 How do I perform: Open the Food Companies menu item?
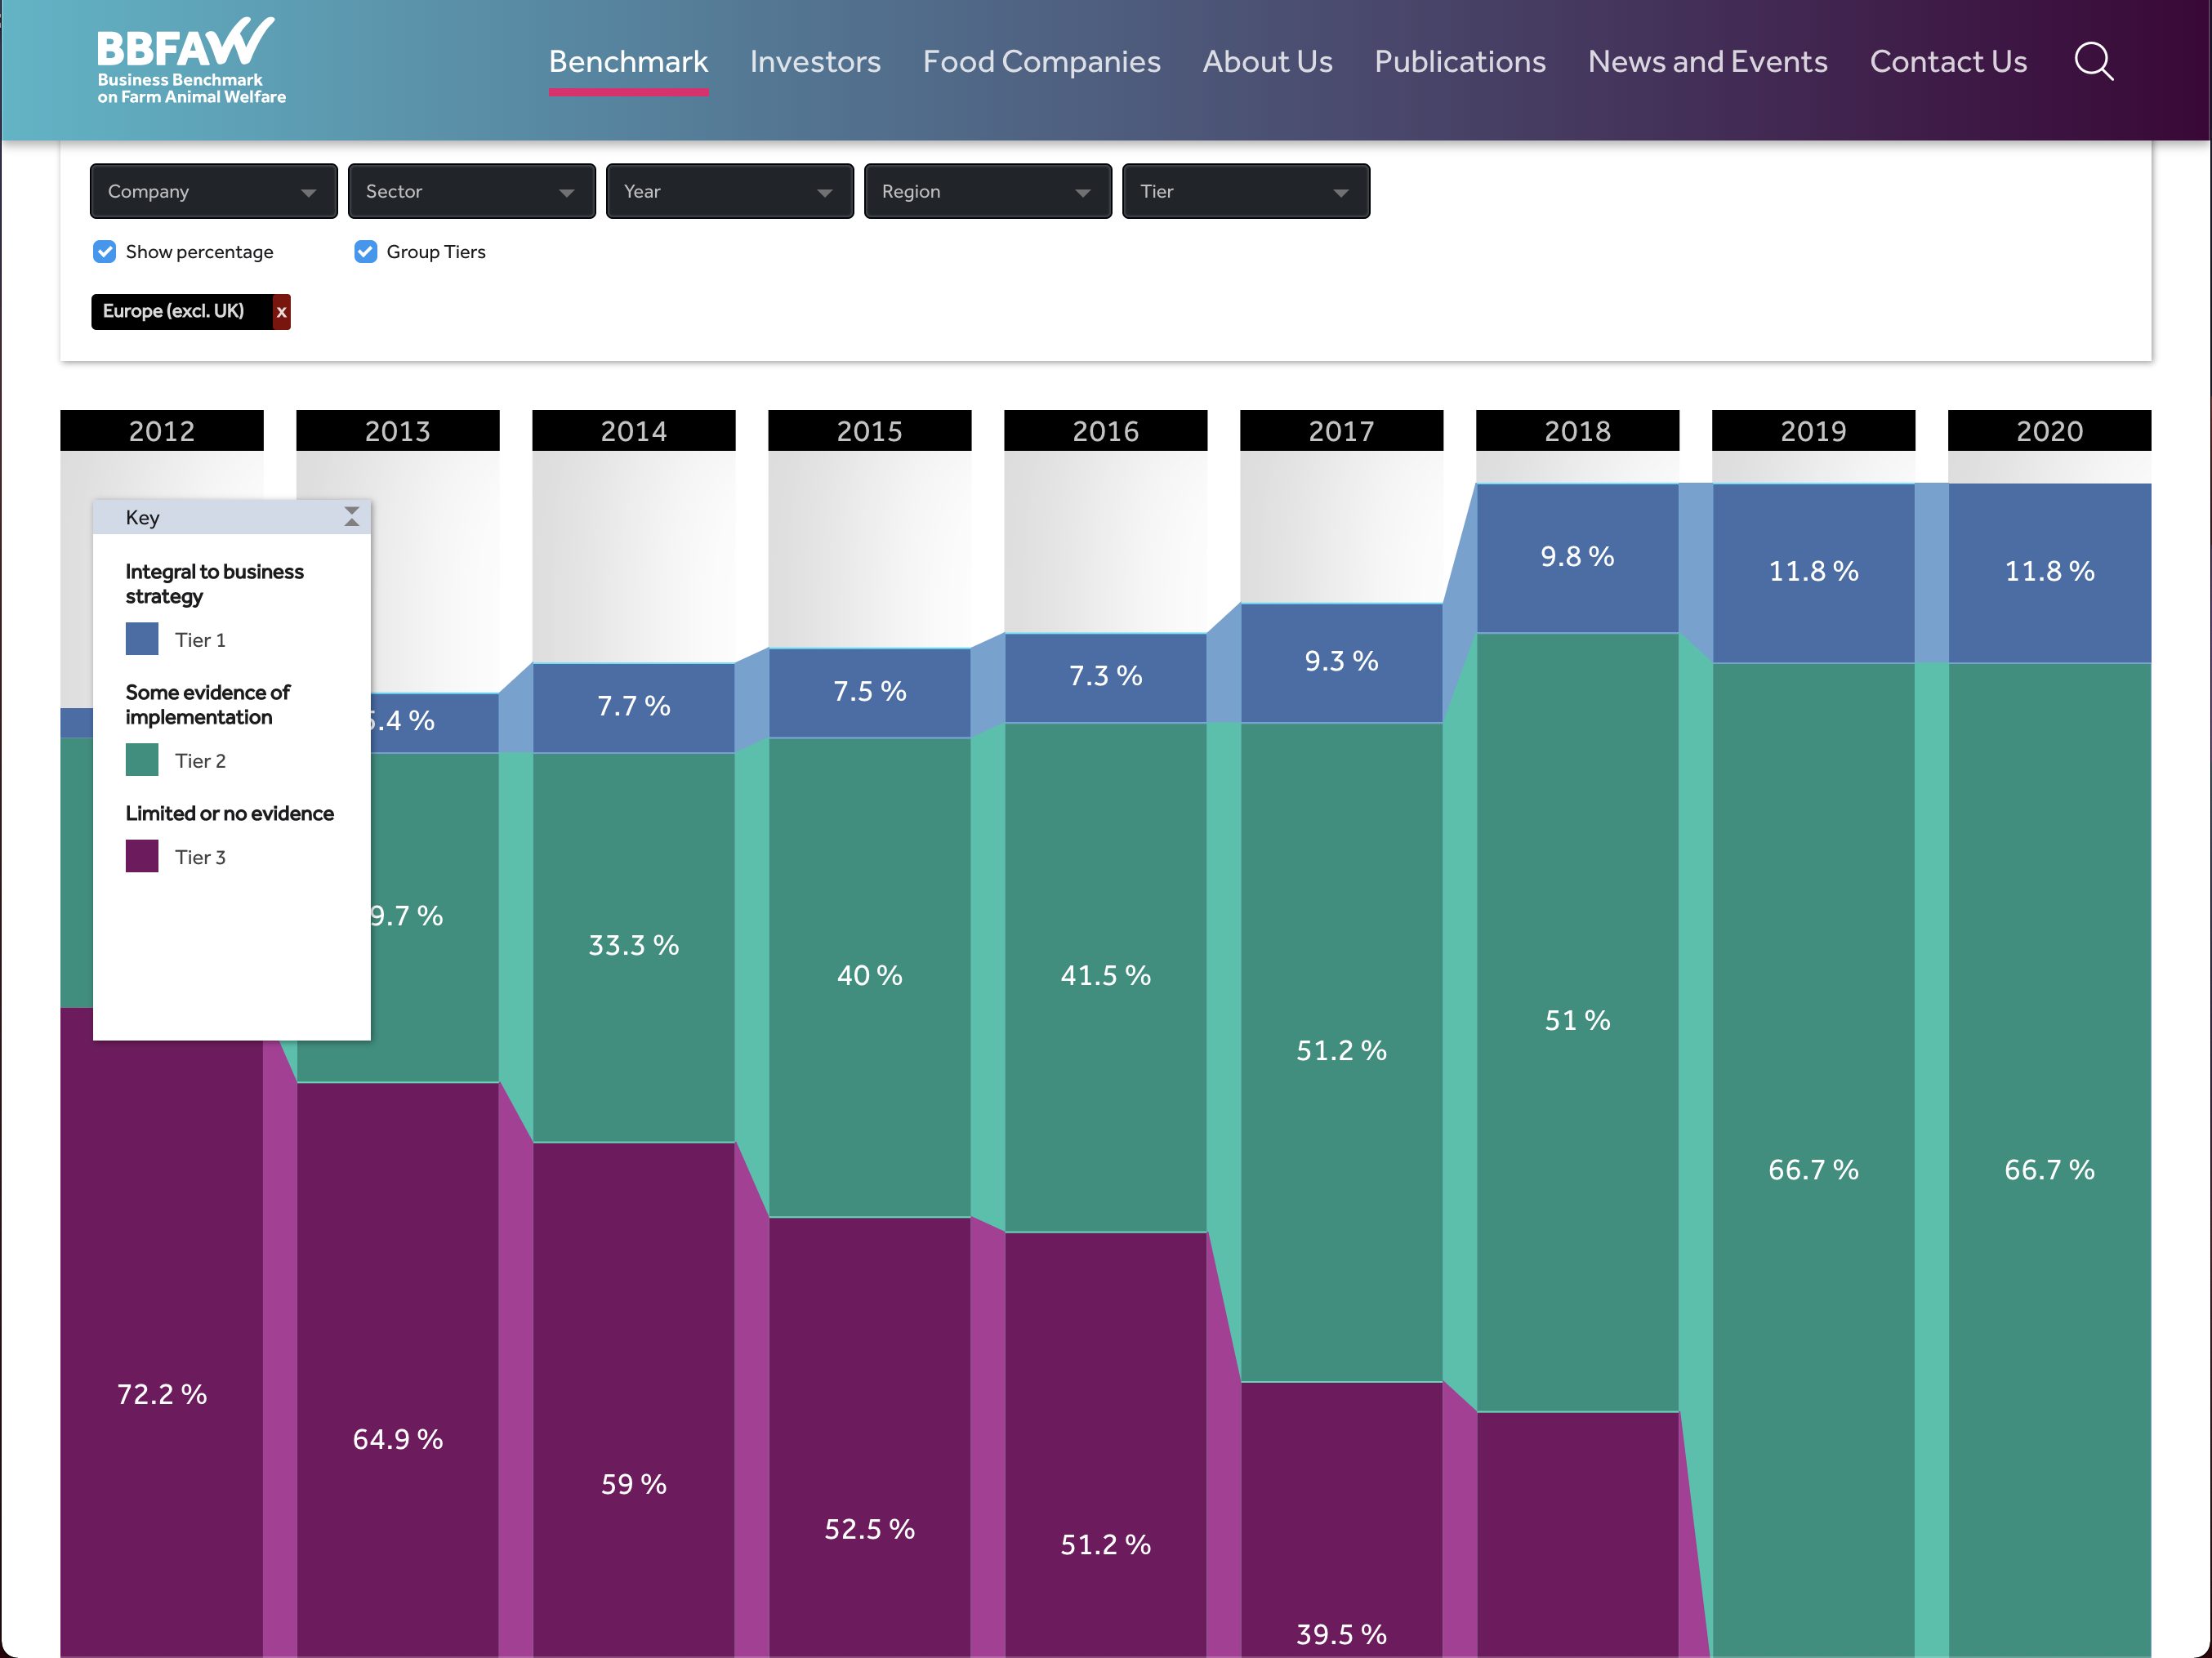(x=1041, y=62)
